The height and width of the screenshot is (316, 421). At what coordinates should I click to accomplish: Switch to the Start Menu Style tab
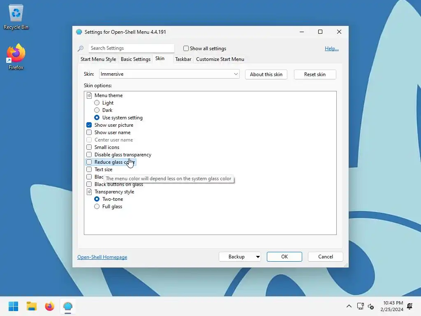[98, 59]
